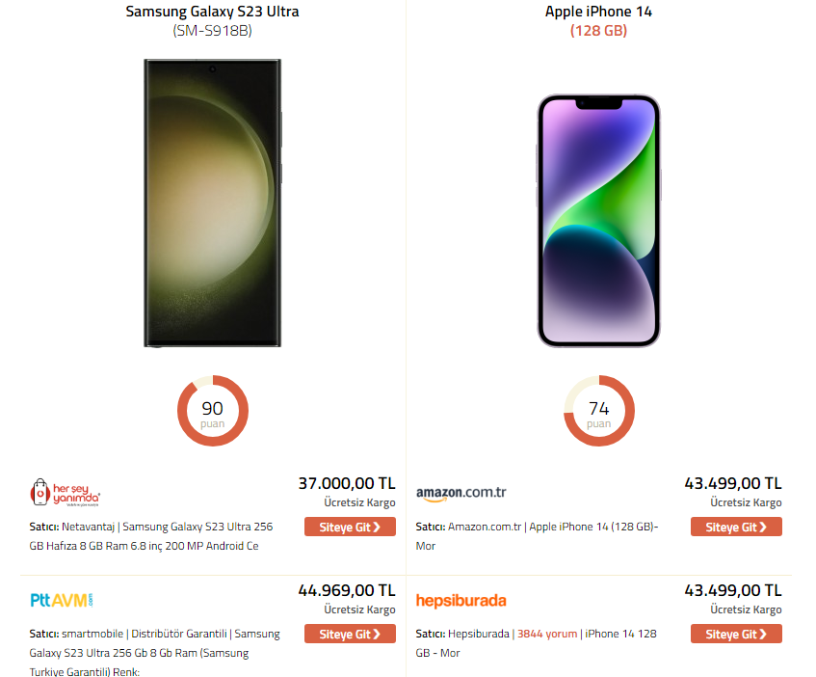816x677 pixels.
Task: Open the Samsung Galaxy S23 Ultra phone image
Action: pyautogui.click(x=212, y=203)
